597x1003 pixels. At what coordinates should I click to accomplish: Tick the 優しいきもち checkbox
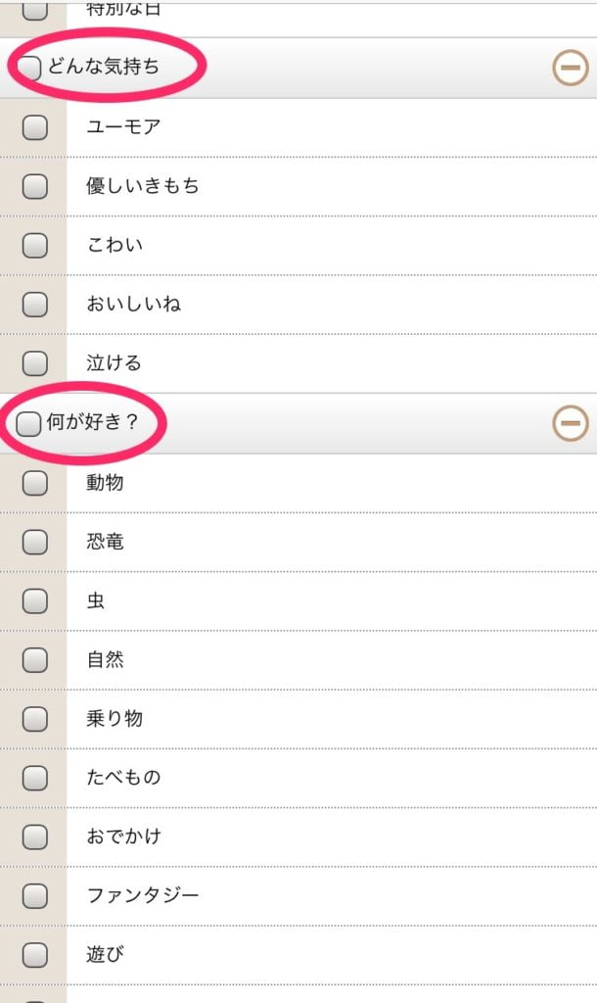[x=34, y=186]
